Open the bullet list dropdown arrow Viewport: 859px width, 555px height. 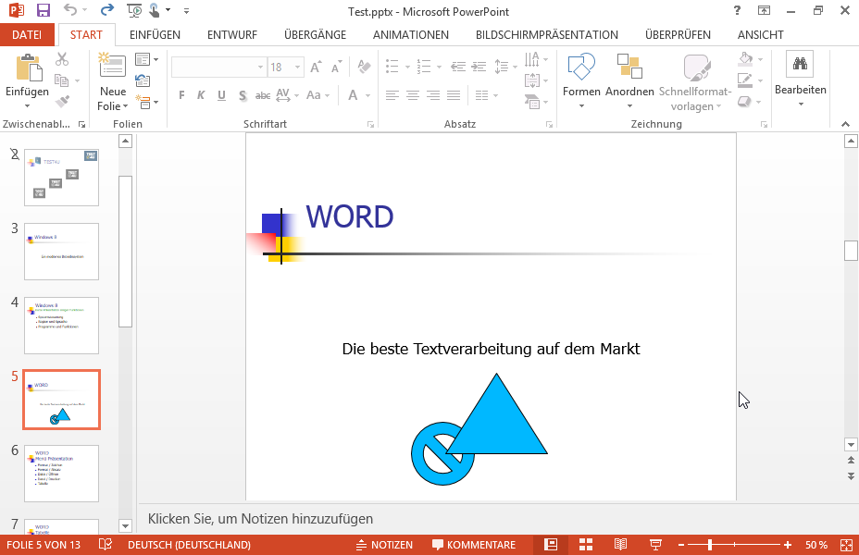click(407, 68)
